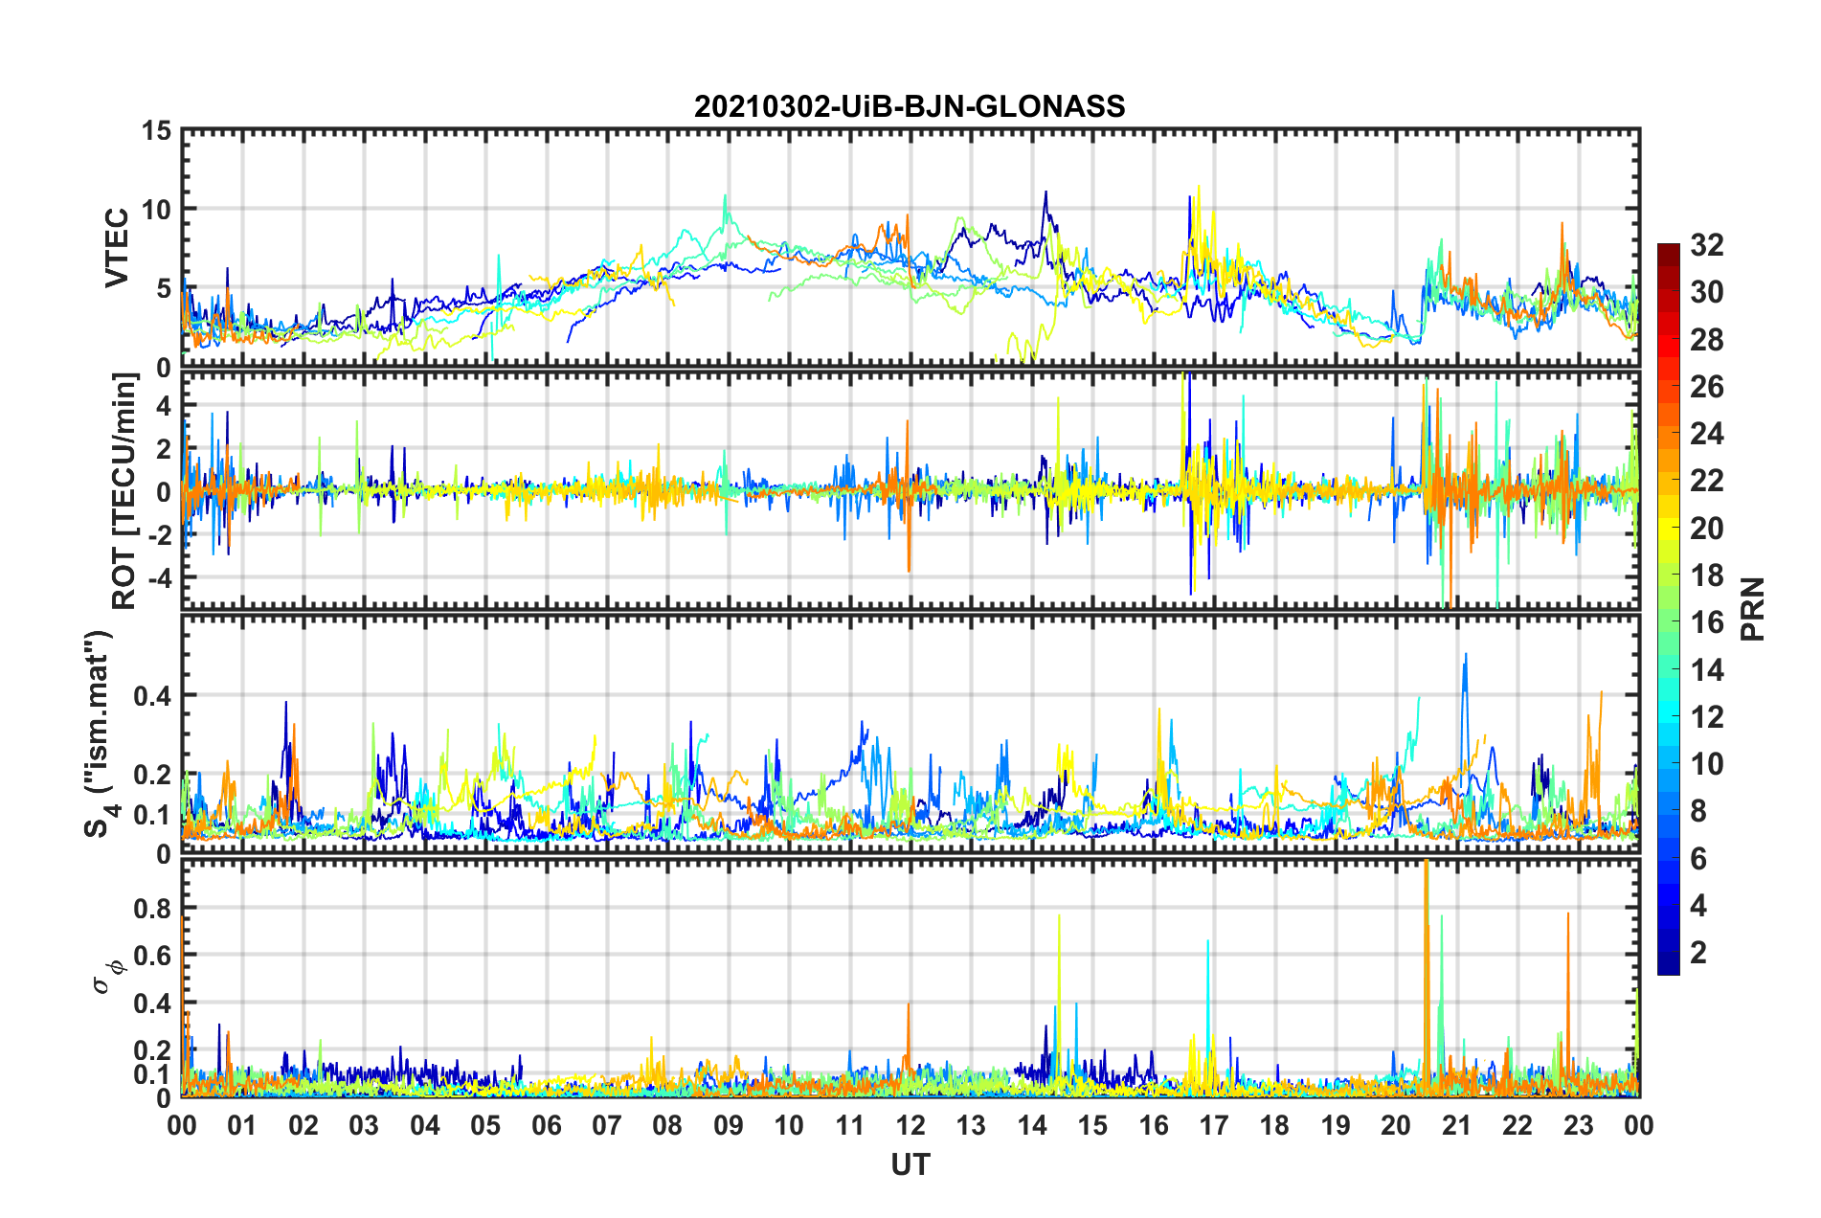
Task: Select colorbar tick label 22
Action: click(x=1706, y=481)
